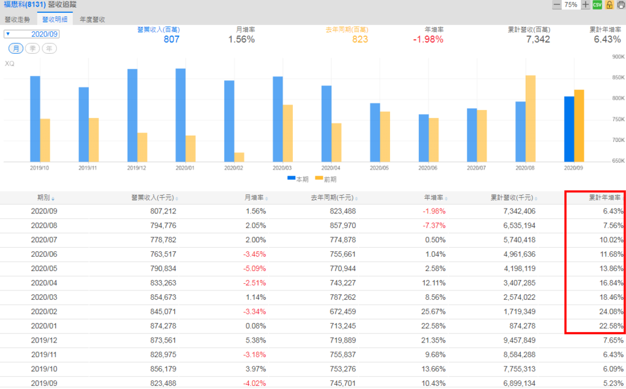The width and height of the screenshot is (626, 389).
Task: Click the 2019/09 period cell
Action: 44,383
